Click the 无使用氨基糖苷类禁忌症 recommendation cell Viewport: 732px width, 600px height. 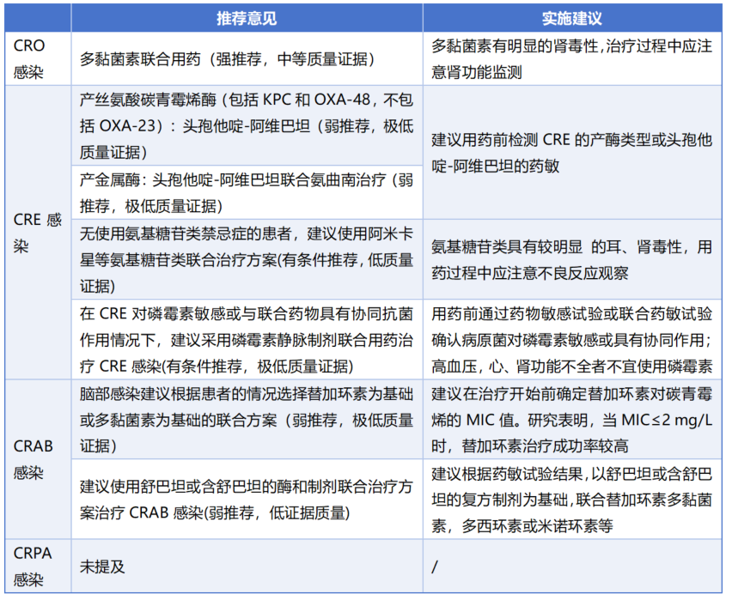coord(246,258)
